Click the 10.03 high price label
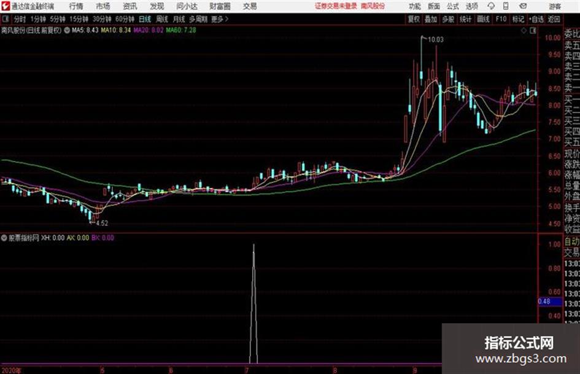Viewport: 580px width, 374px height. [x=435, y=39]
